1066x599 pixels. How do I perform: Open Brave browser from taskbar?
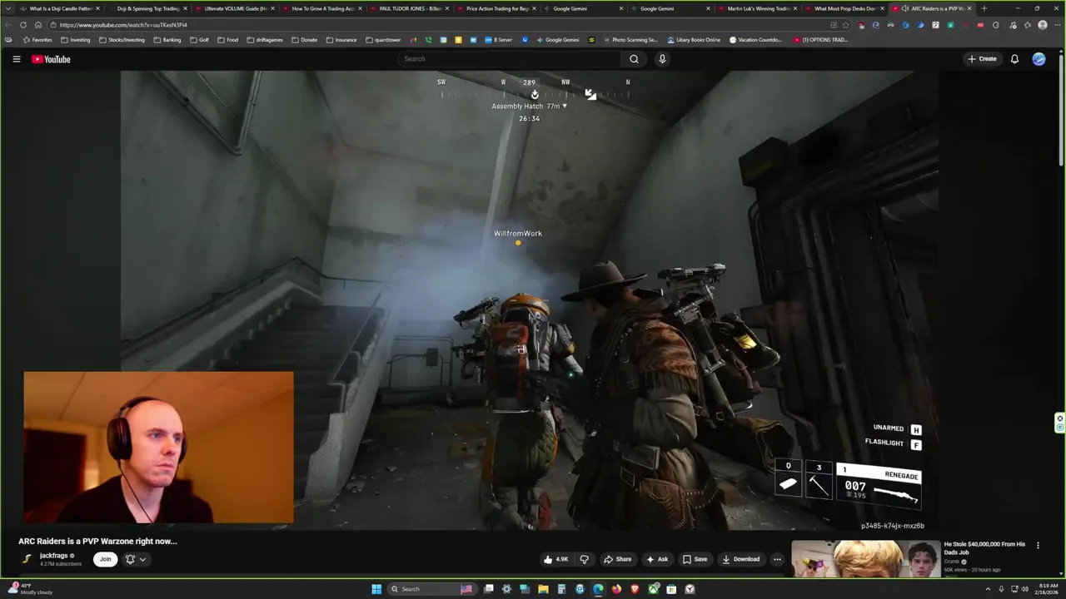click(x=635, y=589)
